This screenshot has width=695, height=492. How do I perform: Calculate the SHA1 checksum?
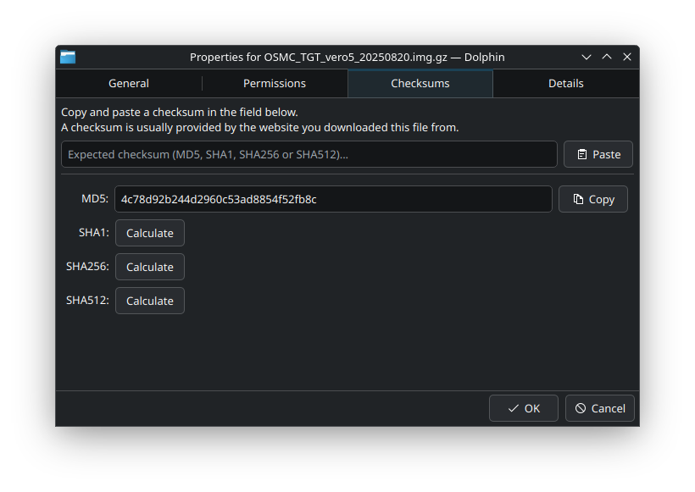(x=150, y=233)
